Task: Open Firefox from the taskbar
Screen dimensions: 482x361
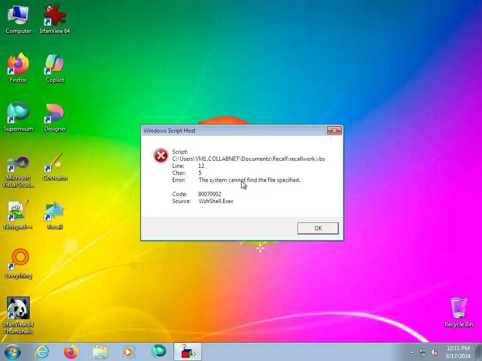Action: click(x=71, y=352)
